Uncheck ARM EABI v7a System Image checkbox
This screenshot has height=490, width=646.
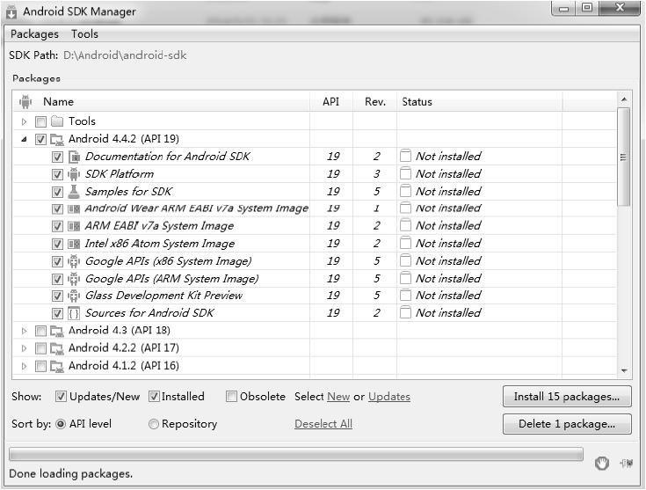tap(58, 226)
